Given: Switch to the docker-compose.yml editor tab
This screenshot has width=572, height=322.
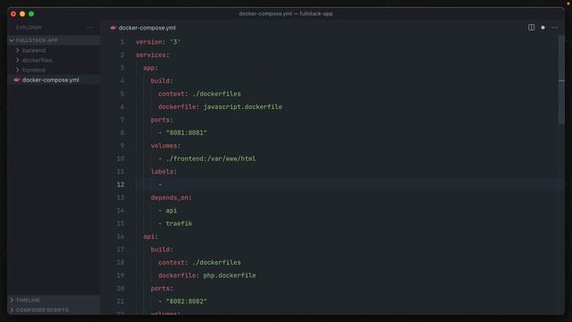Looking at the screenshot, I should click(143, 28).
